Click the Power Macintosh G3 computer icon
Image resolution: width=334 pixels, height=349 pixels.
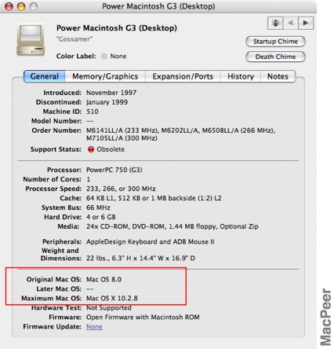point(31,40)
